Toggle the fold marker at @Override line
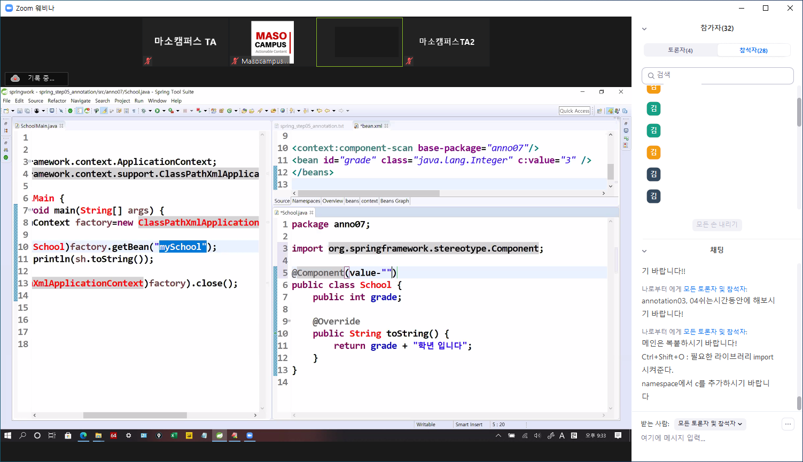The height and width of the screenshot is (462, 803). coord(289,322)
